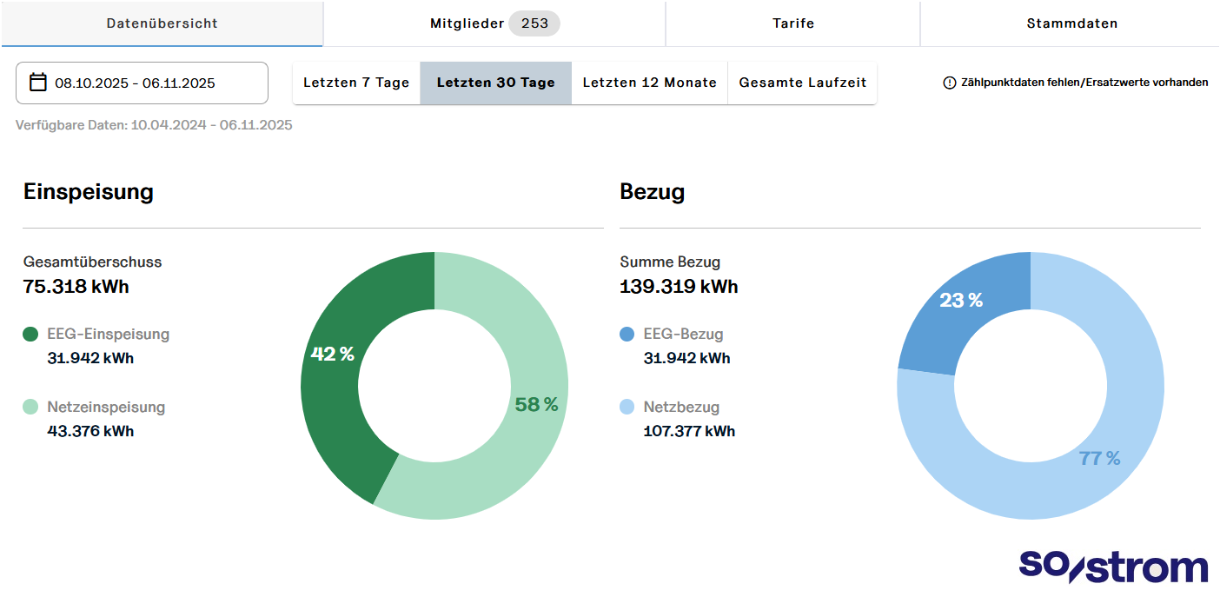Screen dimensions: 1220x597
Task: Select the Datenübersicht tab
Action: [162, 23]
